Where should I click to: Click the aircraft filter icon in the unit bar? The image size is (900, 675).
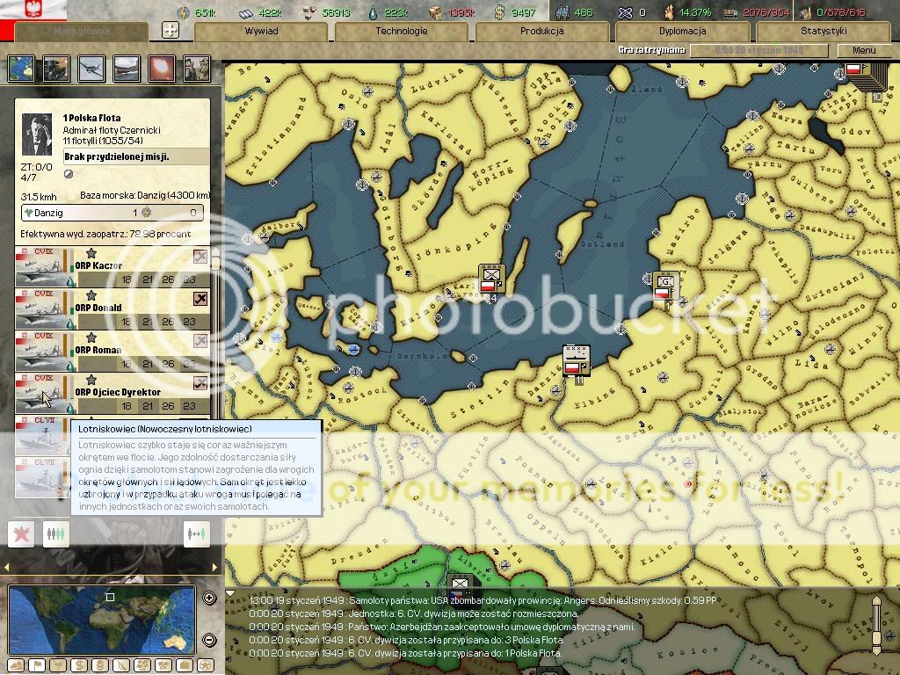[91, 69]
